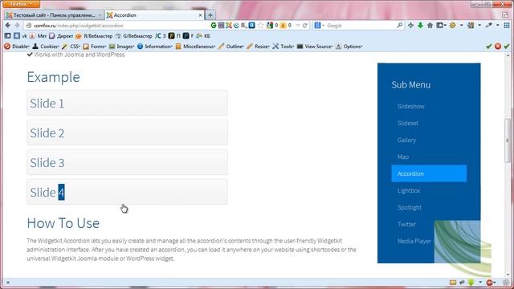Open the Cookies developer menu
Viewport: 514px width, 289px height.
[46, 47]
